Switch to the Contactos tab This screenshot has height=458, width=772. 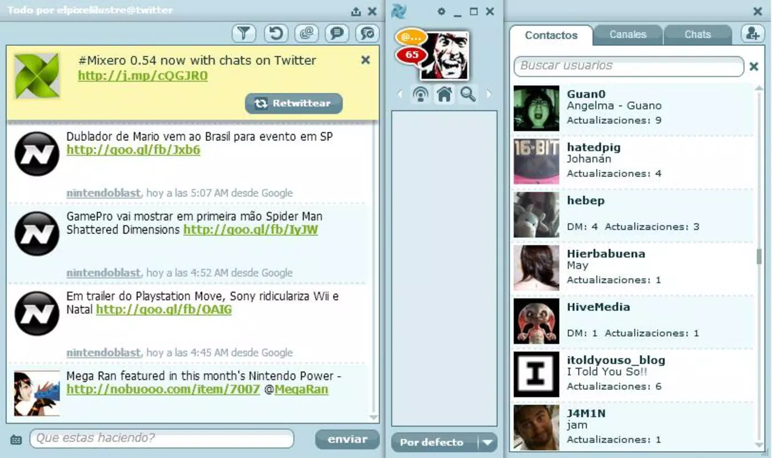point(551,35)
